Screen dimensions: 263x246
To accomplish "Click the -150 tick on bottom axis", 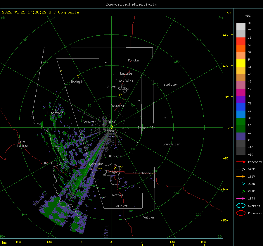I will click(x=17, y=242).
